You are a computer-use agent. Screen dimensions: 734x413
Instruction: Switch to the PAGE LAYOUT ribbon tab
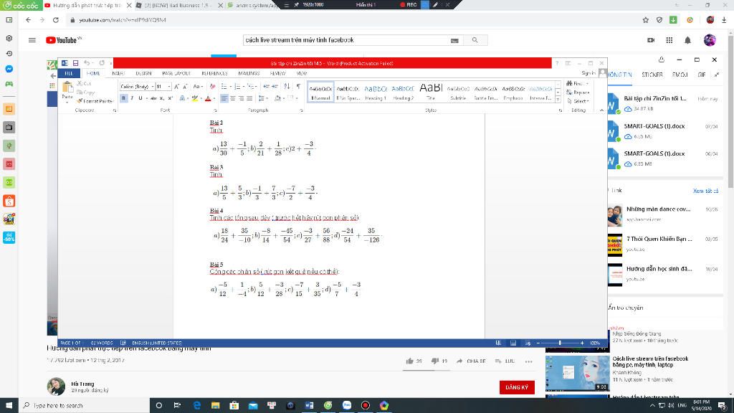click(176, 74)
